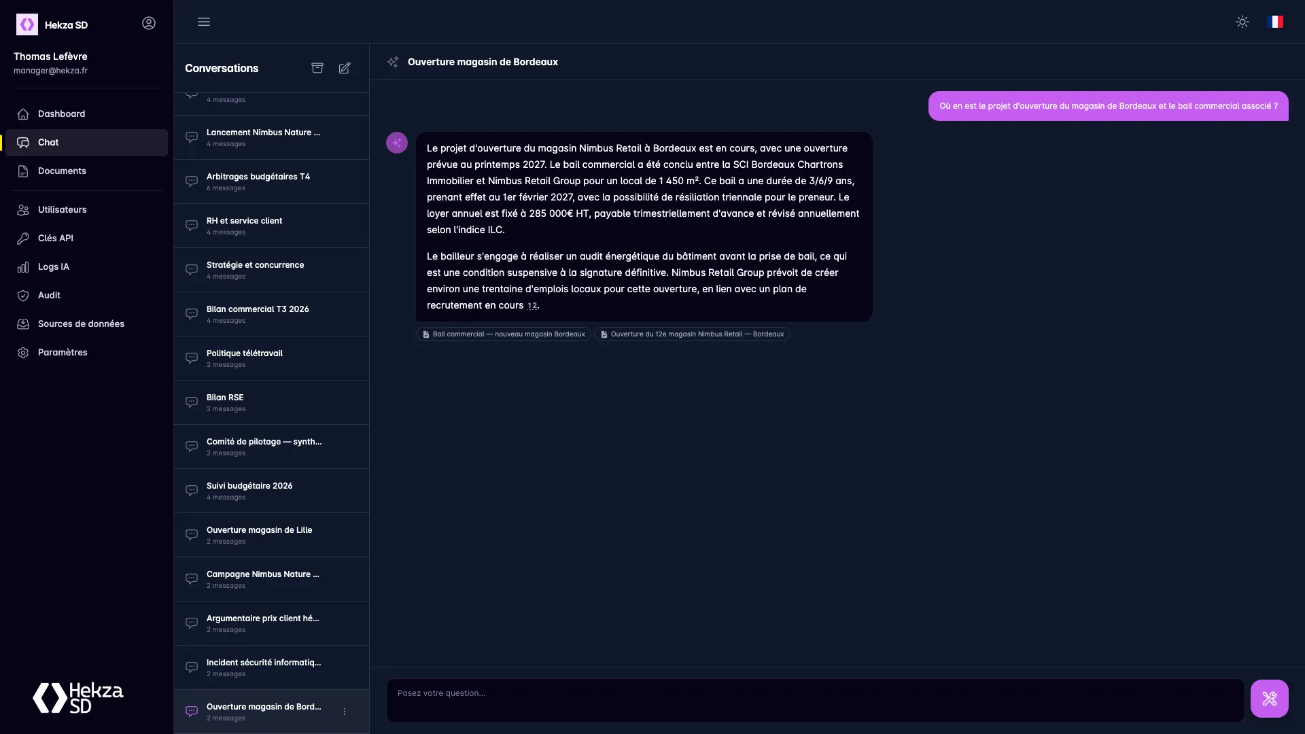Select Bilan commercial T3 2026 conversation
The width and height of the screenshot is (1305, 734).
coord(271,314)
